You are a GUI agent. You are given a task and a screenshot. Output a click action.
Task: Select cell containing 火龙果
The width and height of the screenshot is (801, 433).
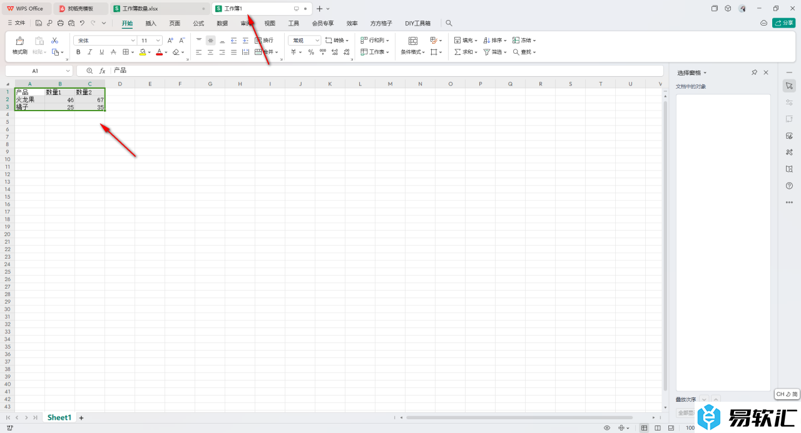[x=29, y=99]
